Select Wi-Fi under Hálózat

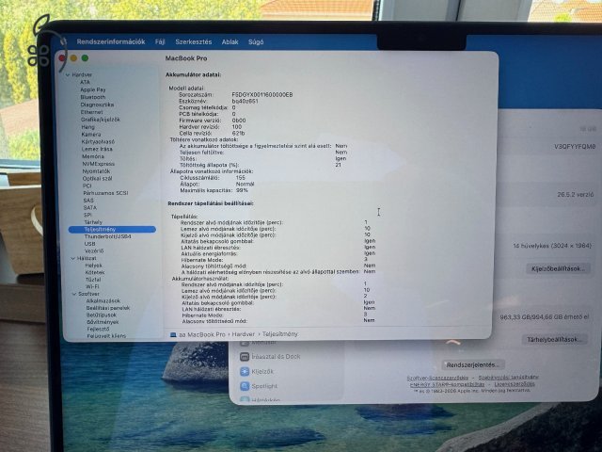pos(92,286)
